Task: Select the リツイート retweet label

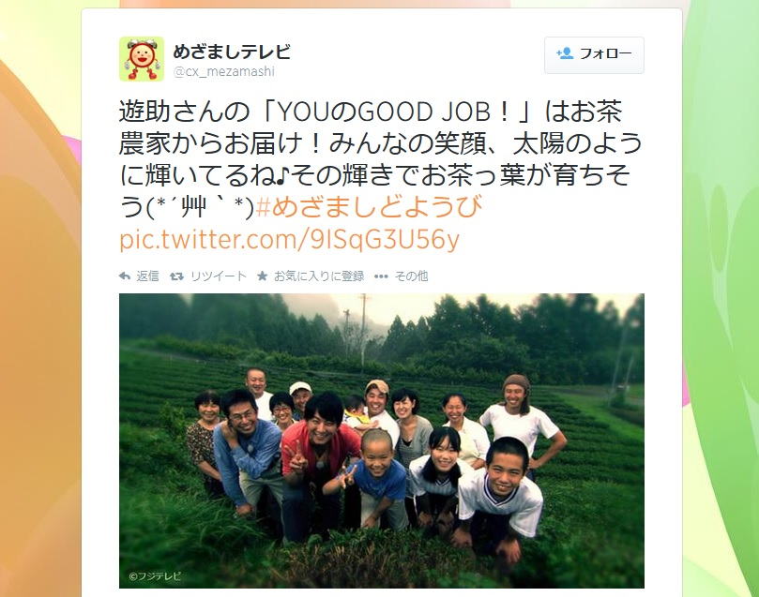Action: pyautogui.click(x=219, y=276)
